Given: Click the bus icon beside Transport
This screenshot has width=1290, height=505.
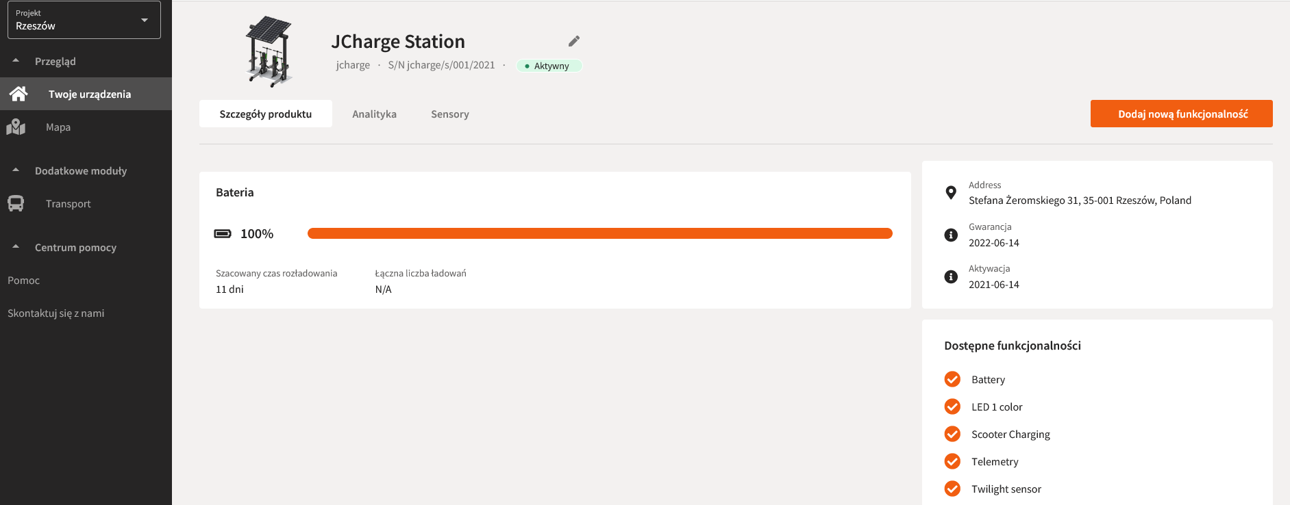Looking at the screenshot, I should 16,203.
